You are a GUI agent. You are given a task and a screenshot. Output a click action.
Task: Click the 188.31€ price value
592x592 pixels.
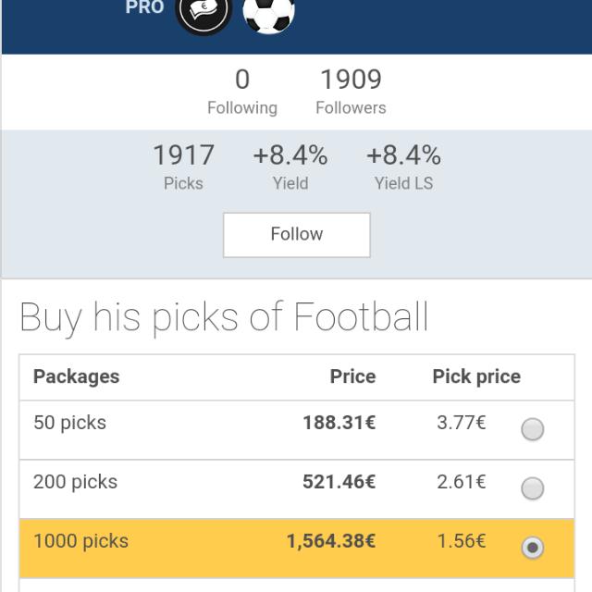click(339, 423)
